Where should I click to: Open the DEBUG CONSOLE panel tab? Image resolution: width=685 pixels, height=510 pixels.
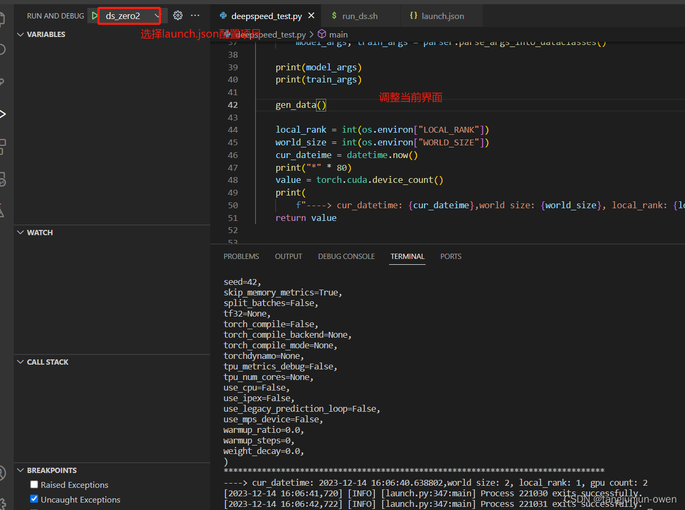(346, 256)
